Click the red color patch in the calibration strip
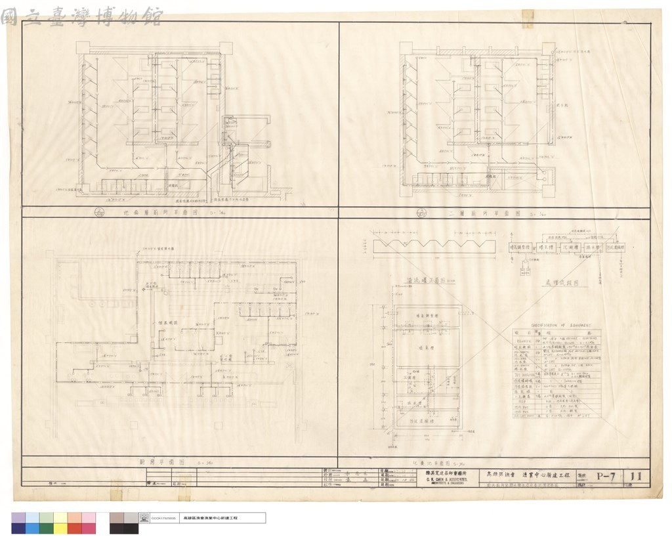Viewport: 672px width, 539px height. pos(75,528)
